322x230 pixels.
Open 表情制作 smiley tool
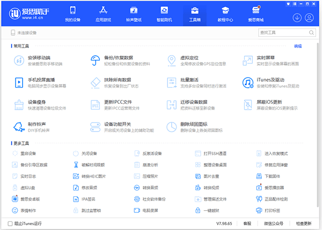click(x=24, y=210)
